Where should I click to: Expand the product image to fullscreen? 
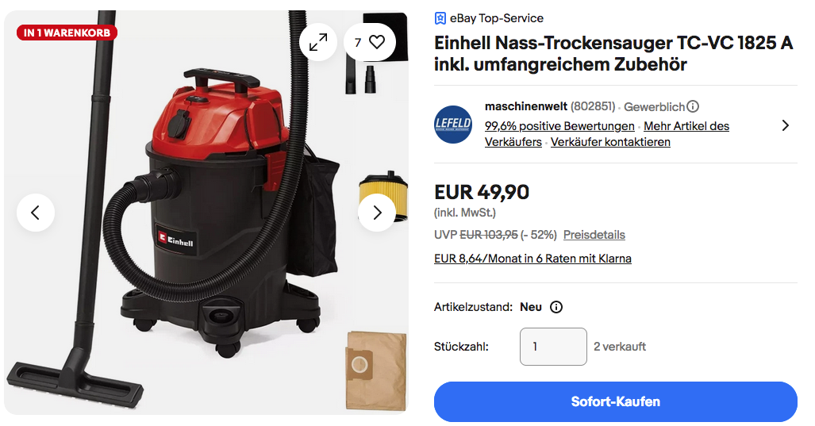tap(318, 42)
